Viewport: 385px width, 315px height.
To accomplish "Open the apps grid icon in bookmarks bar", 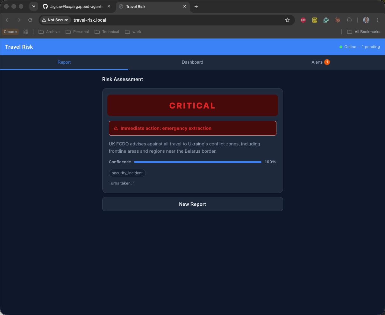I will coord(26,32).
